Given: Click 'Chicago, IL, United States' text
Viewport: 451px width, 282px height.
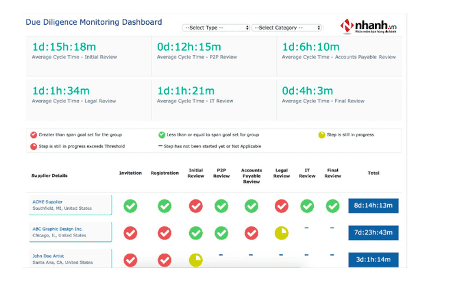Looking at the screenshot, I should tap(60, 235).
